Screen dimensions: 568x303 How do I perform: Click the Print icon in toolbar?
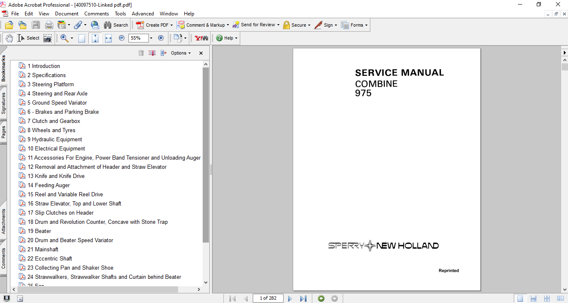pyautogui.click(x=49, y=25)
